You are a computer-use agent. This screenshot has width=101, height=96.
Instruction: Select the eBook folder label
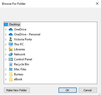(18, 79)
